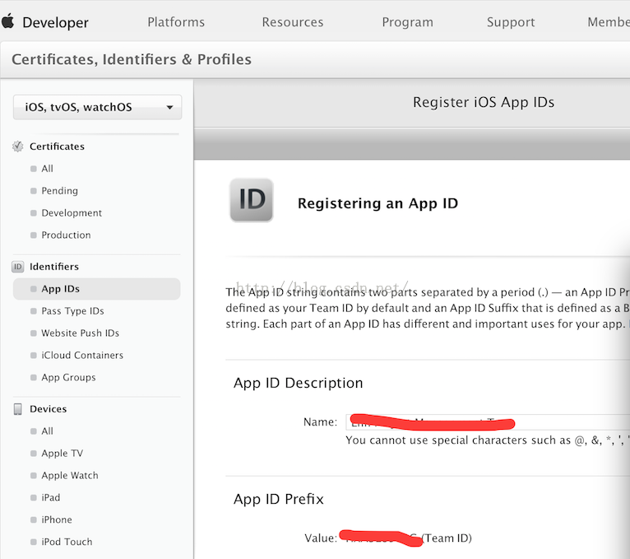Image resolution: width=630 pixels, height=559 pixels.
Task: Select Development certificates in sidebar
Action: coord(72,213)
